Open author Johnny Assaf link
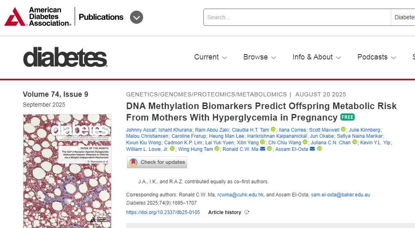 point(141,130)
